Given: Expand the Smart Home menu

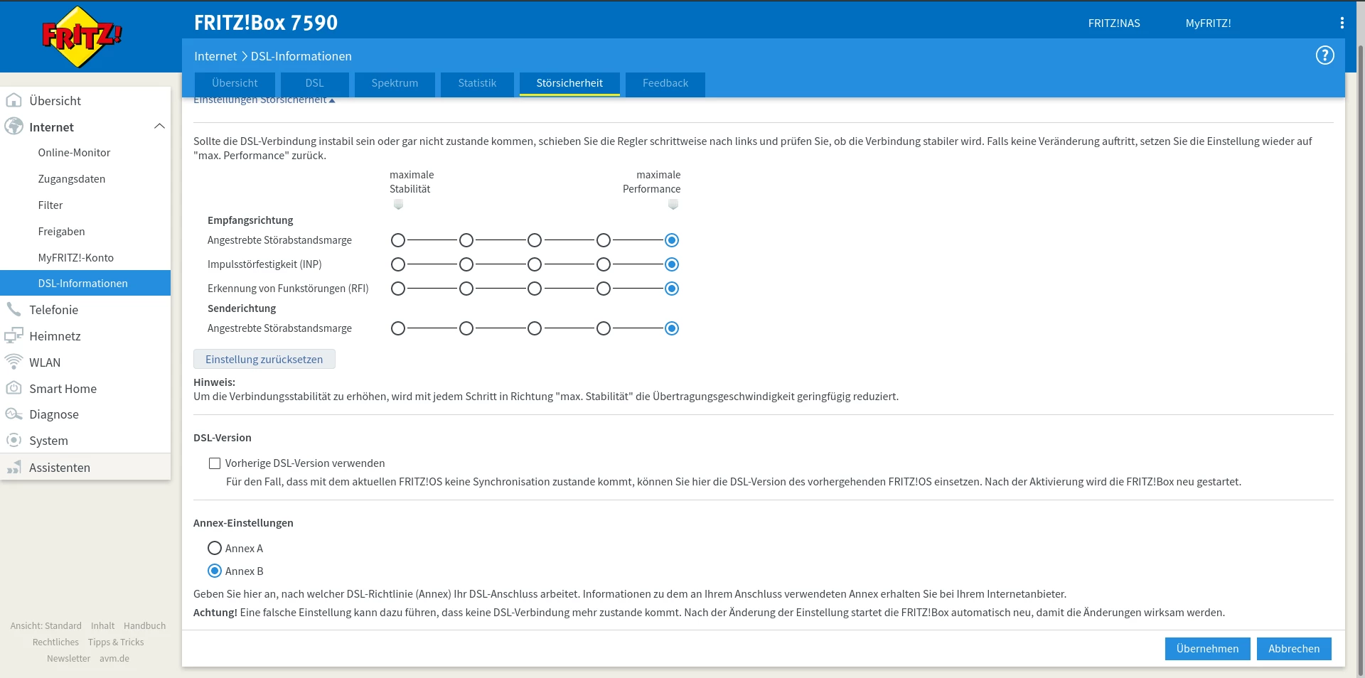Looking at the screenshot, I should tap(85, 389).
